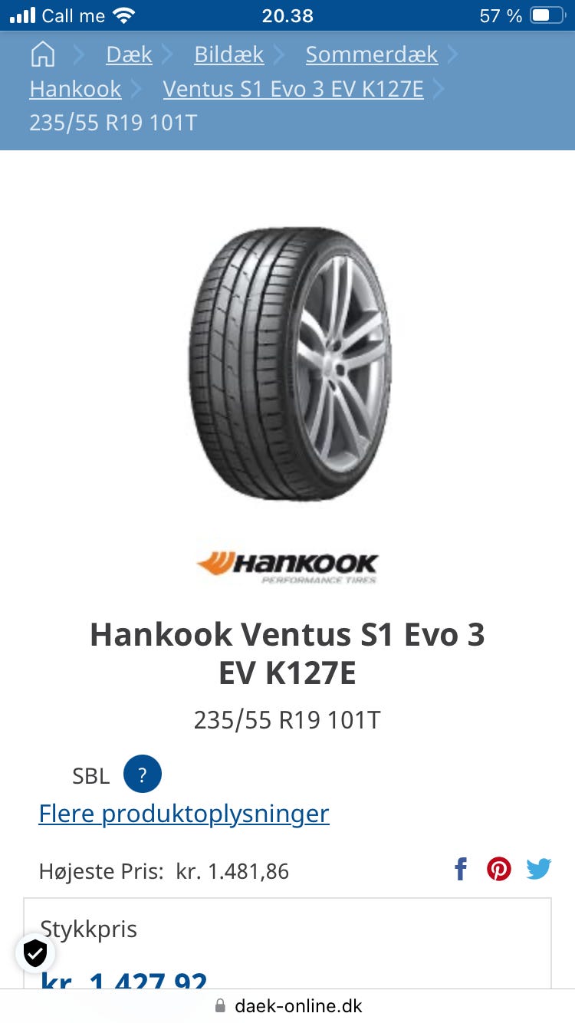
Task: Tap the Hankook Performance Tires logo
Action: [287, 567]
